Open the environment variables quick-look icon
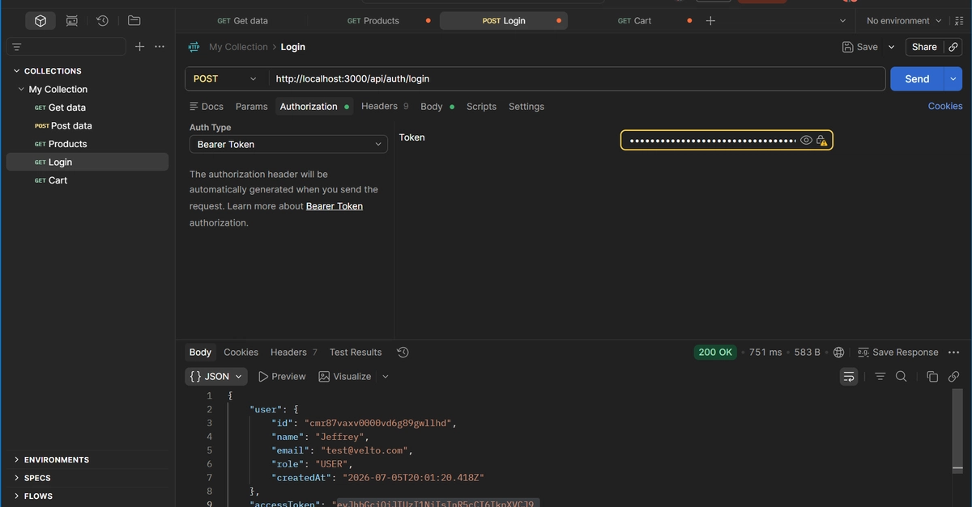Viewport: 972px width, 507px height. (x=960, y=21)
